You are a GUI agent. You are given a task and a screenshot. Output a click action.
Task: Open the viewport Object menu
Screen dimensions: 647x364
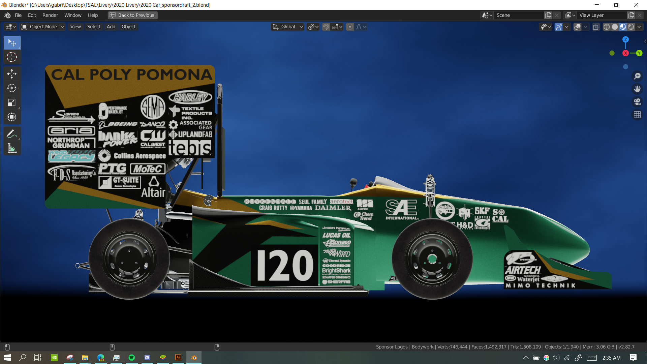[128, 27]
